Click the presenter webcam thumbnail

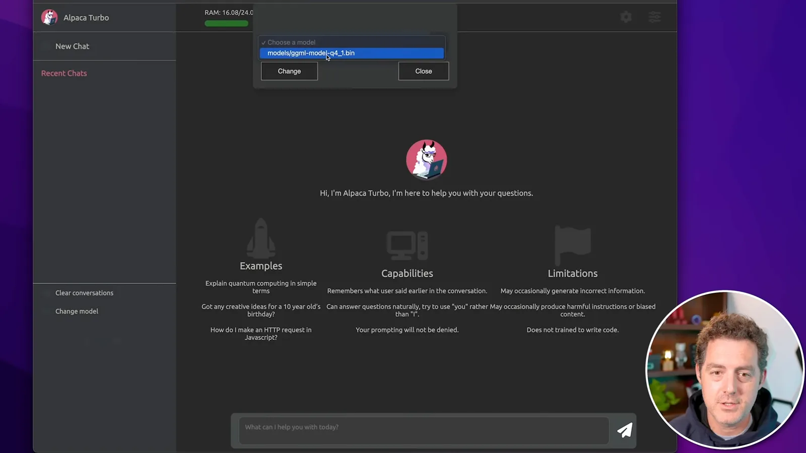[x=724, y=369]
